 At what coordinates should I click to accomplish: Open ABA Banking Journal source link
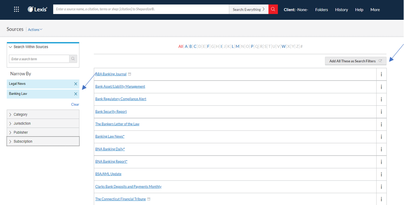click(111, 74)
